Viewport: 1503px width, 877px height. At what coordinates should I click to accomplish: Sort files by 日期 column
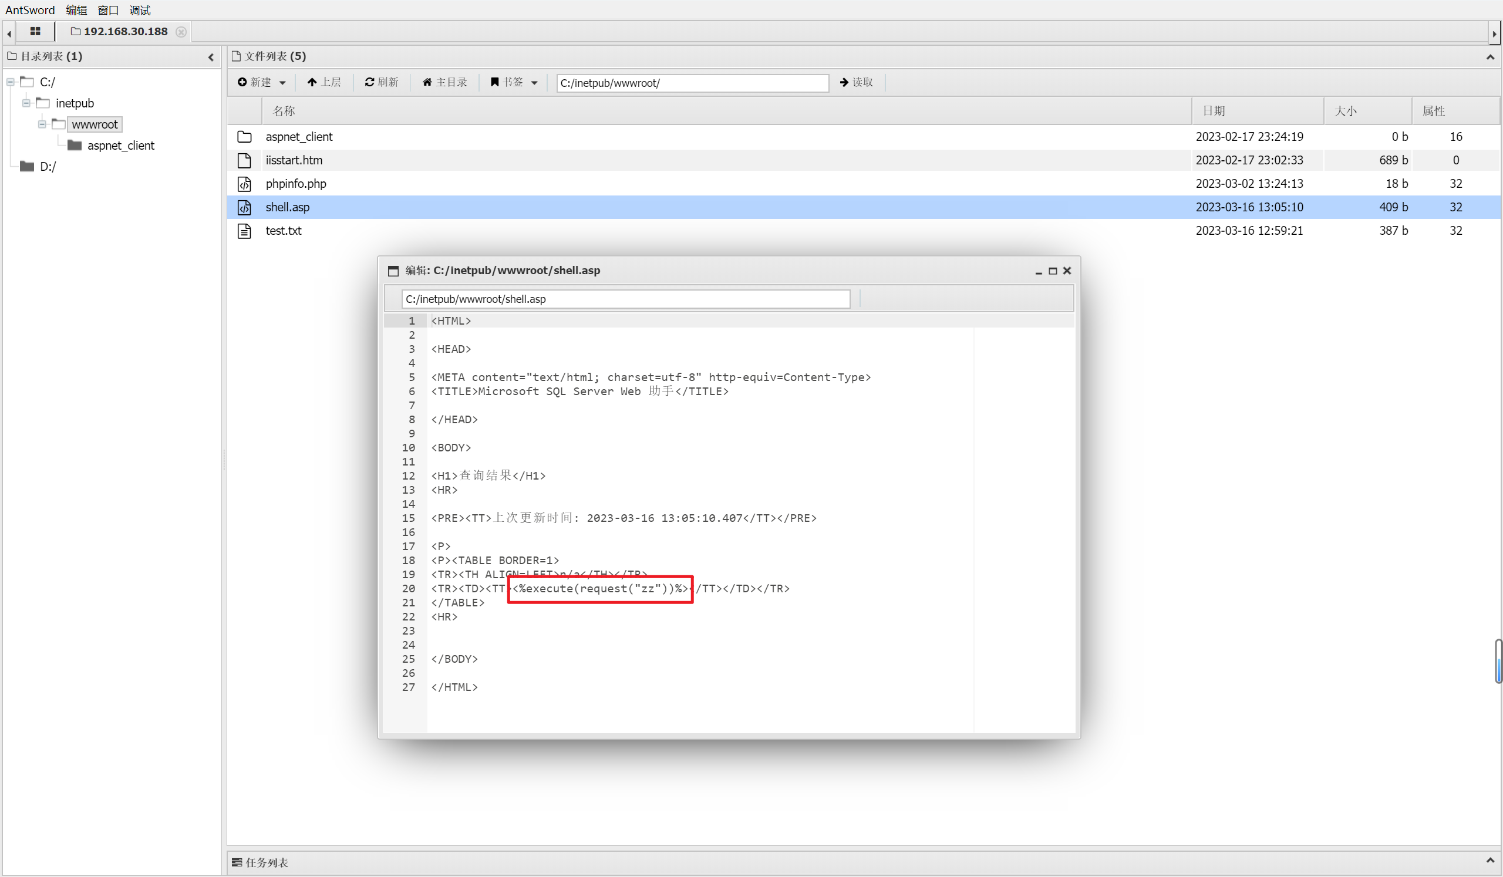click(1257, 111)
